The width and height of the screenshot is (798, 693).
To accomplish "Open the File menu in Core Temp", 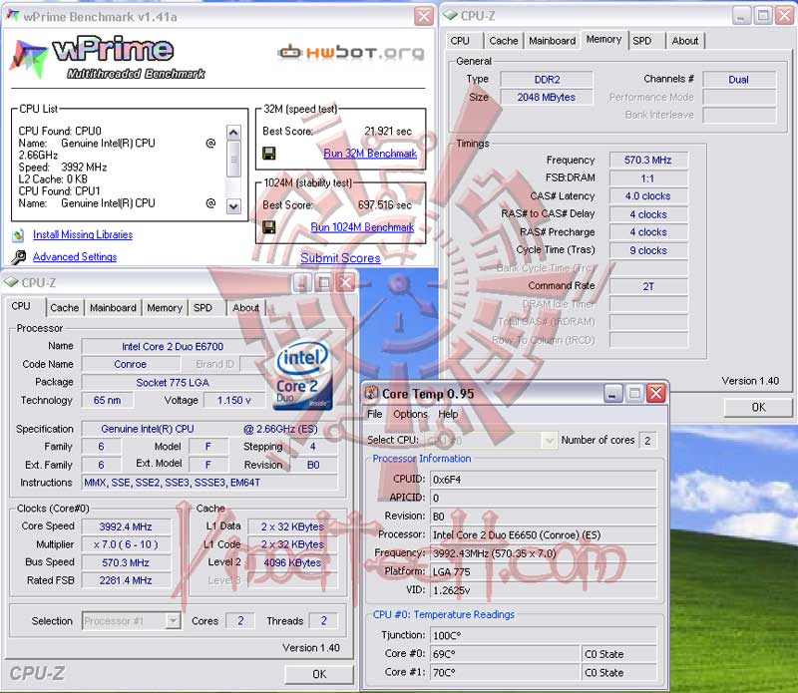I will pyautogui.click(x=375, y=414).
